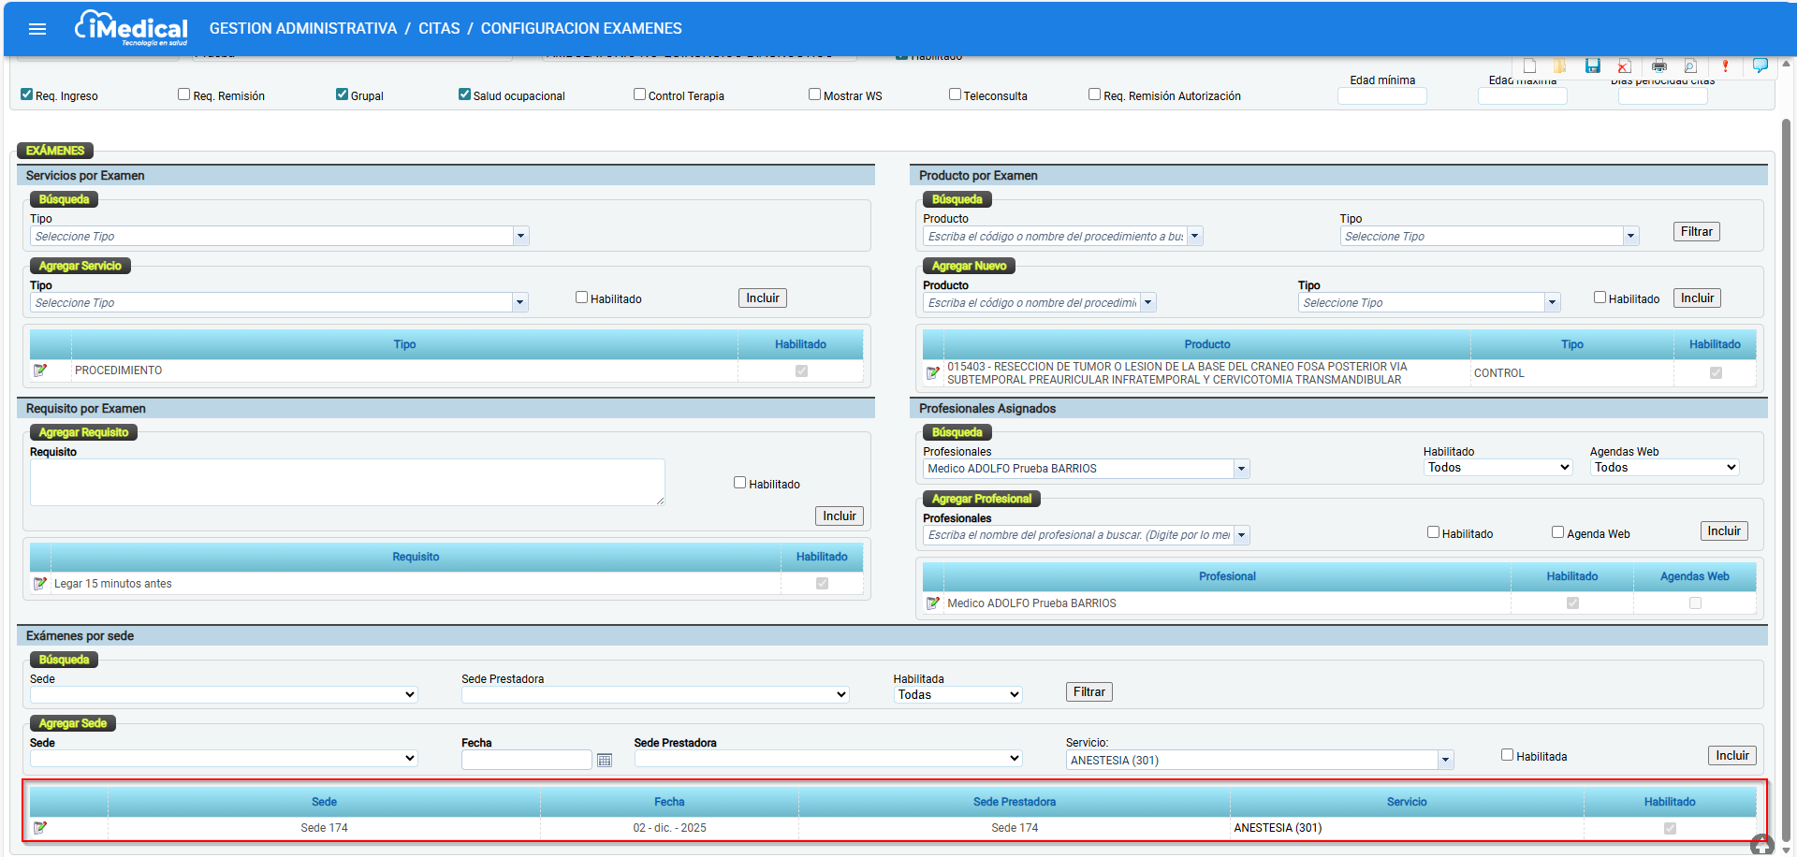Open the hamburger menu
1797x857 pixels.
coord(37,29)
